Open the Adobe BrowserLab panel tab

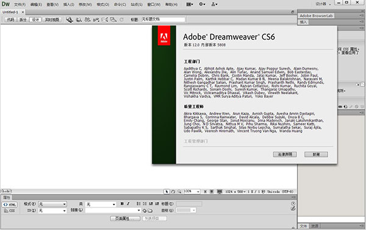(316, 16)
